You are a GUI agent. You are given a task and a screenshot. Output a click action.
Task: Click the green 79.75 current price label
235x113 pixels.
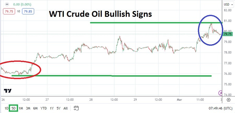click(x=228, y=34)
